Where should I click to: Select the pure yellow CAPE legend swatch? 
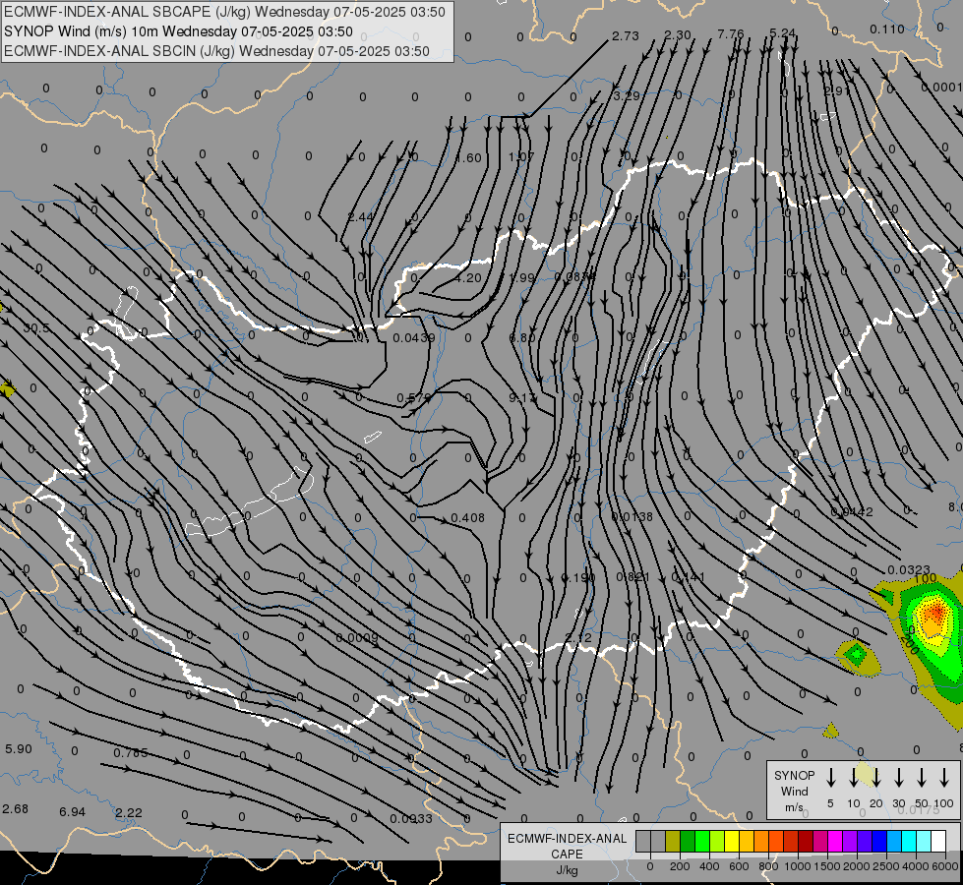point(732,841)
